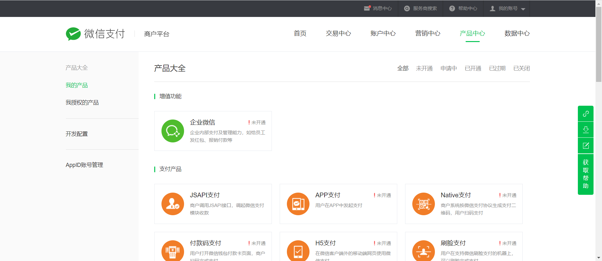This screenshot has height=261, width=602.
Task: Open the APP支付 product title
Action: click(x=328, y=195)
